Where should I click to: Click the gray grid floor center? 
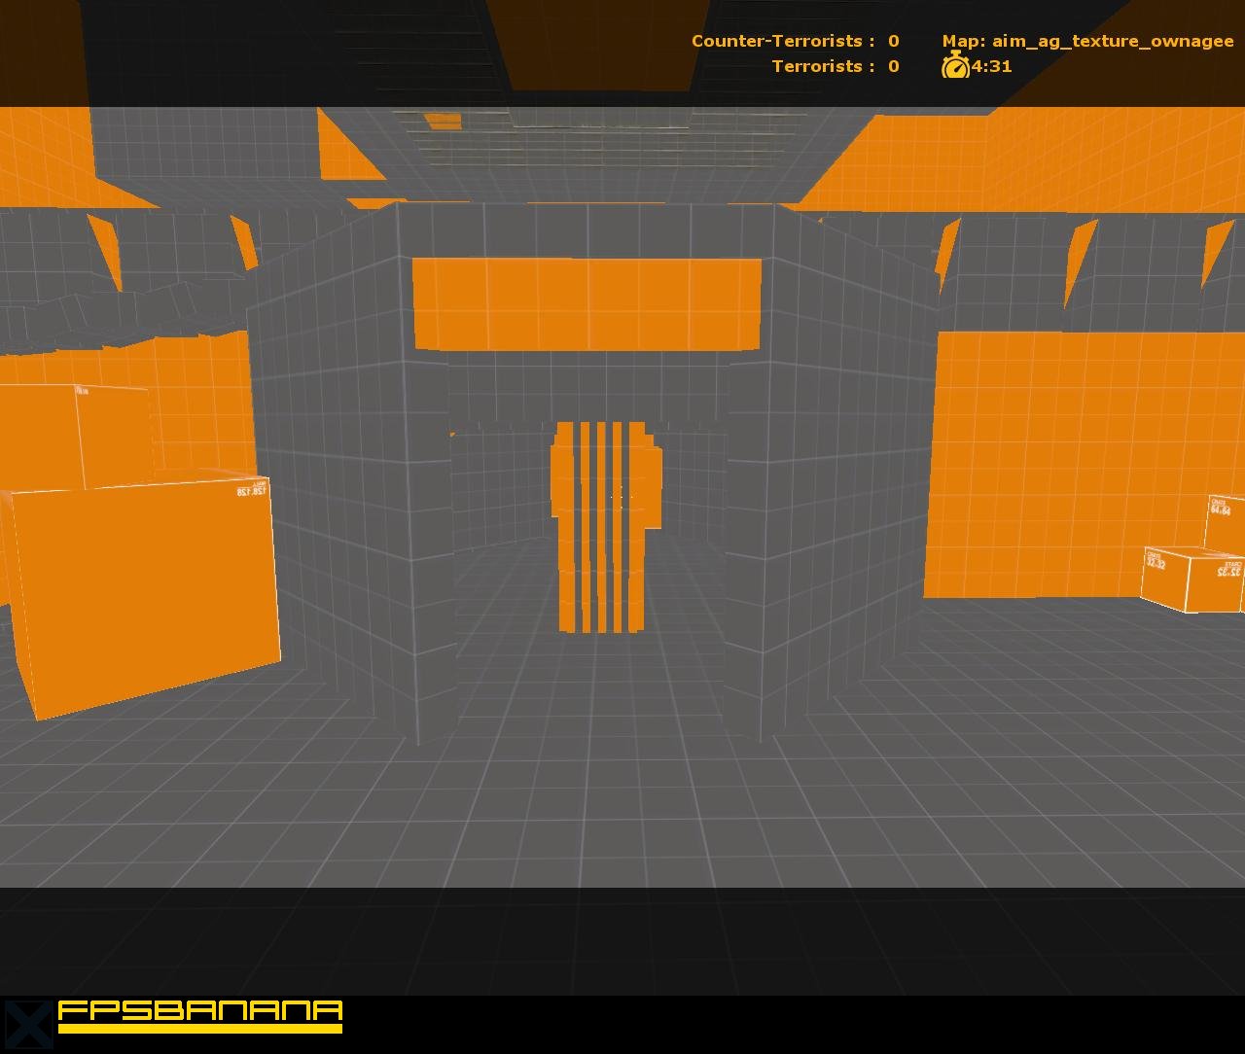[622, 807]
